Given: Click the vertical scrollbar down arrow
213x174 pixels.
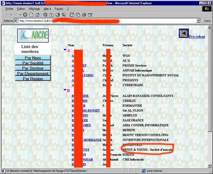Looking at the screenshot, I should click(x=209, y=166).
